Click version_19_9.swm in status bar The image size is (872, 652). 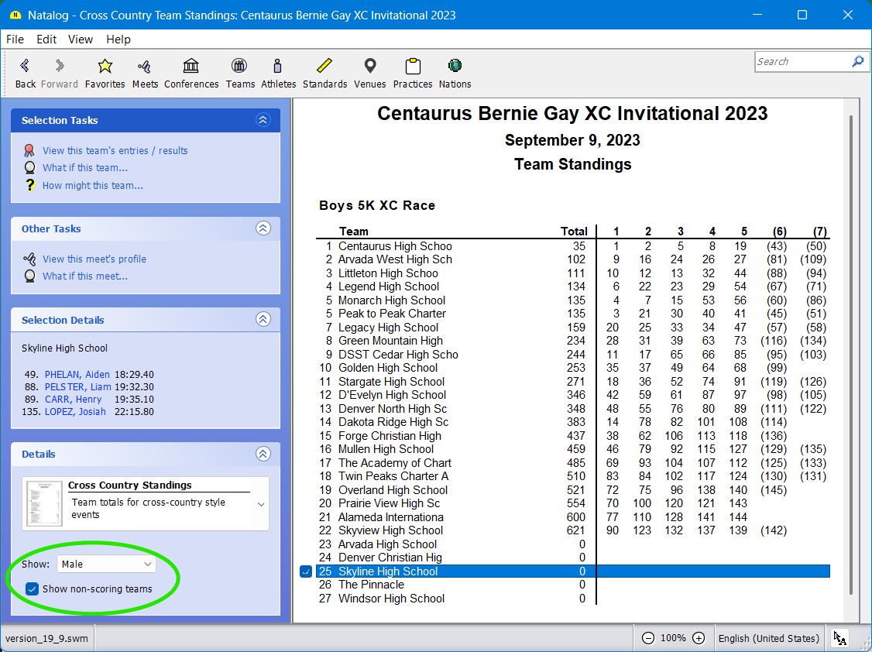pos(46,638)
